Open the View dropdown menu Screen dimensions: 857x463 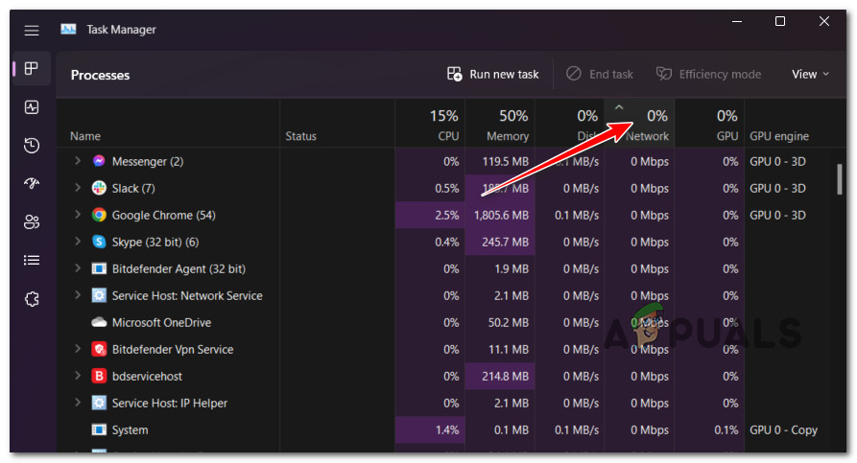810,75
